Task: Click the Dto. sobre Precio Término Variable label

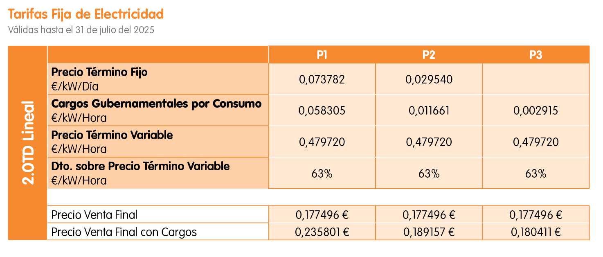Action: 140,166
